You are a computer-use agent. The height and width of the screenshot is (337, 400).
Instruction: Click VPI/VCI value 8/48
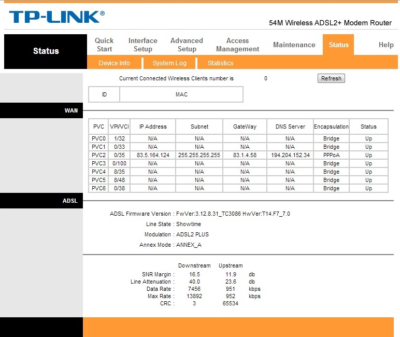(119, 180)
